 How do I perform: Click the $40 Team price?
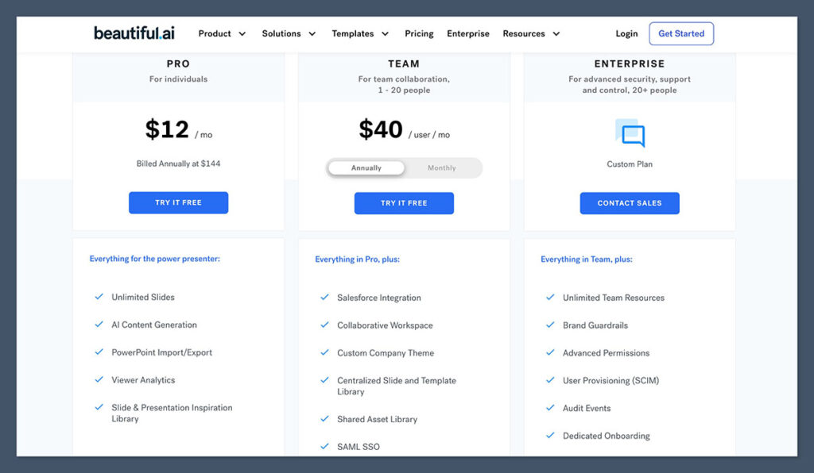(381, 129)
